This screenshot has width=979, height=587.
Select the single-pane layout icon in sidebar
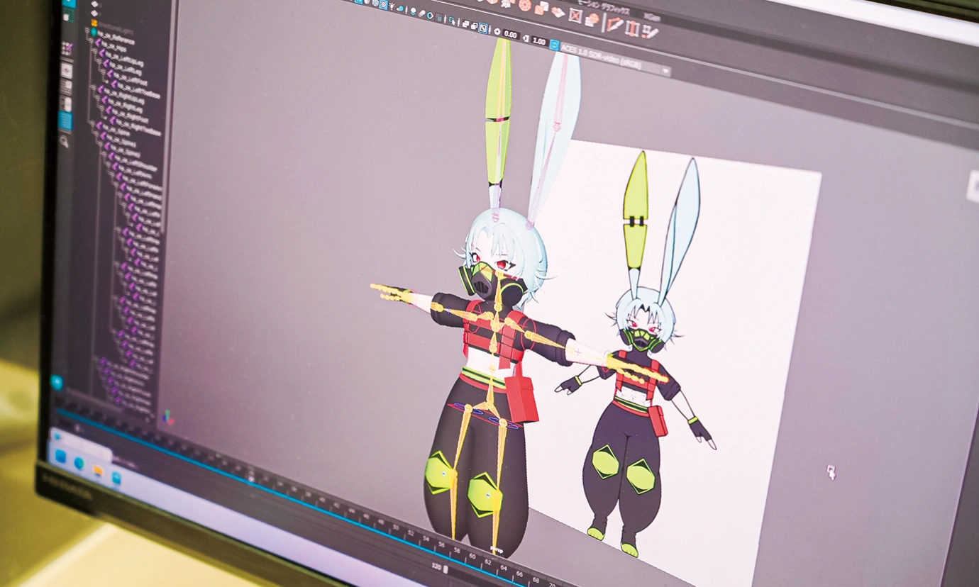tap(67, 71)
